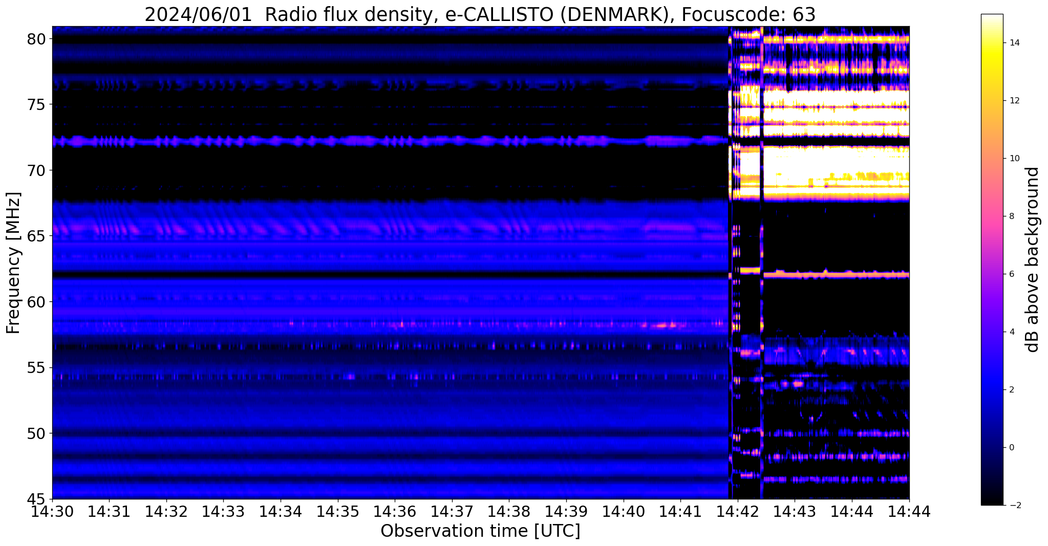Click the 65 MHz frequency tick label

coord(36,236)
